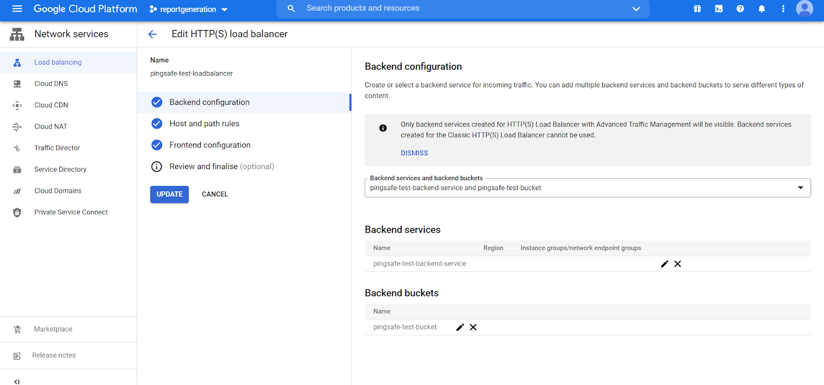Open Cloud Shell from top bar
Screen dimensions: 824x385
coord(718,9)
